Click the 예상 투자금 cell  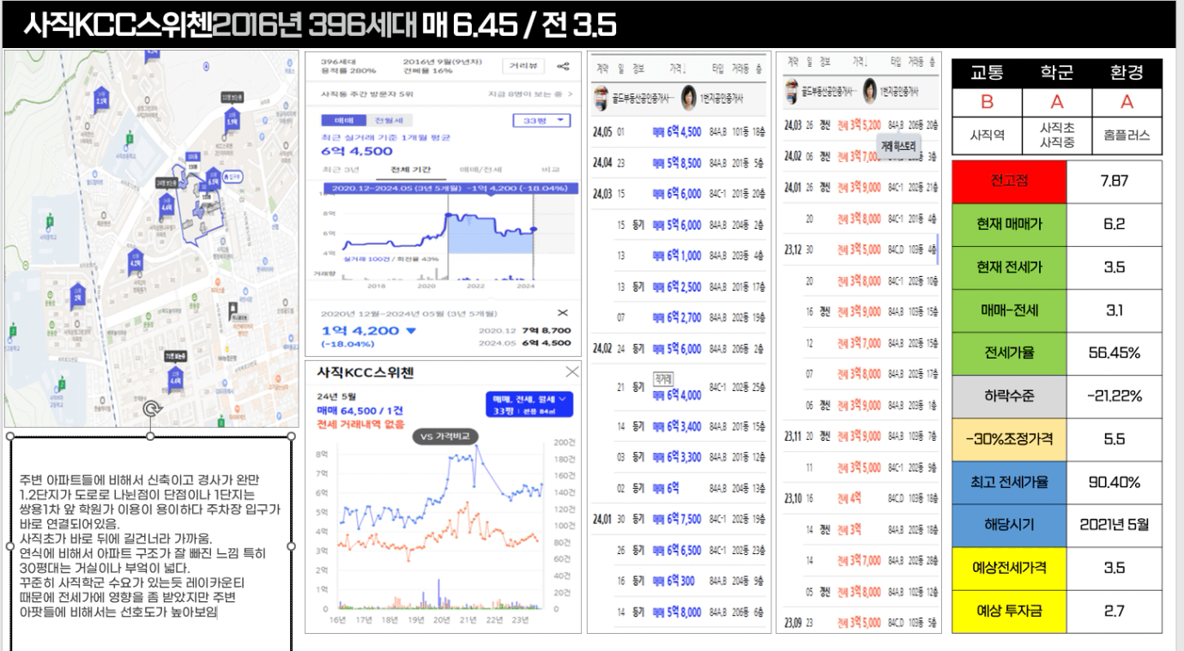1009,612
